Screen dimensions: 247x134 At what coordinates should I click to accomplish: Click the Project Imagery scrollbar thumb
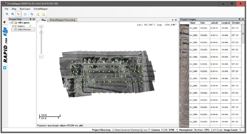click(243, 34)
